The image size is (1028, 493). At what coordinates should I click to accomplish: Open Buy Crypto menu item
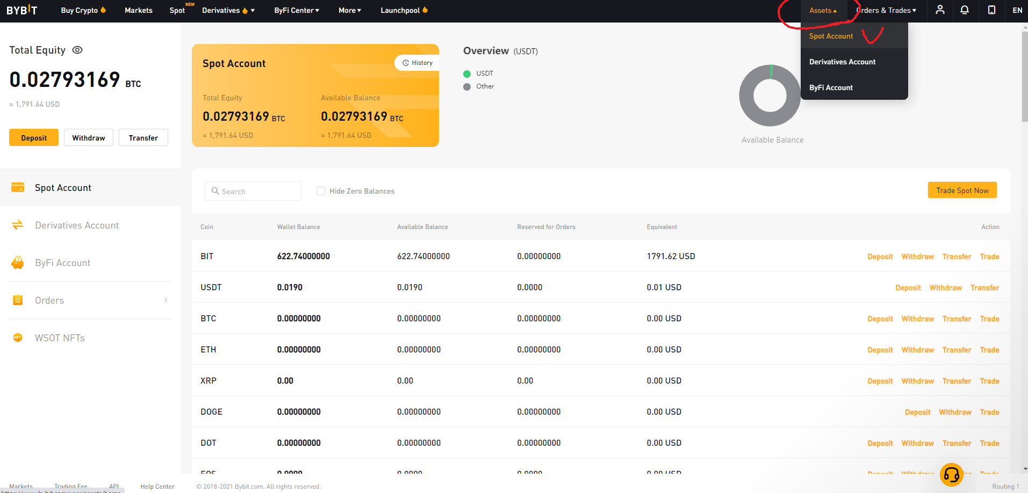(x=79, y=10)
